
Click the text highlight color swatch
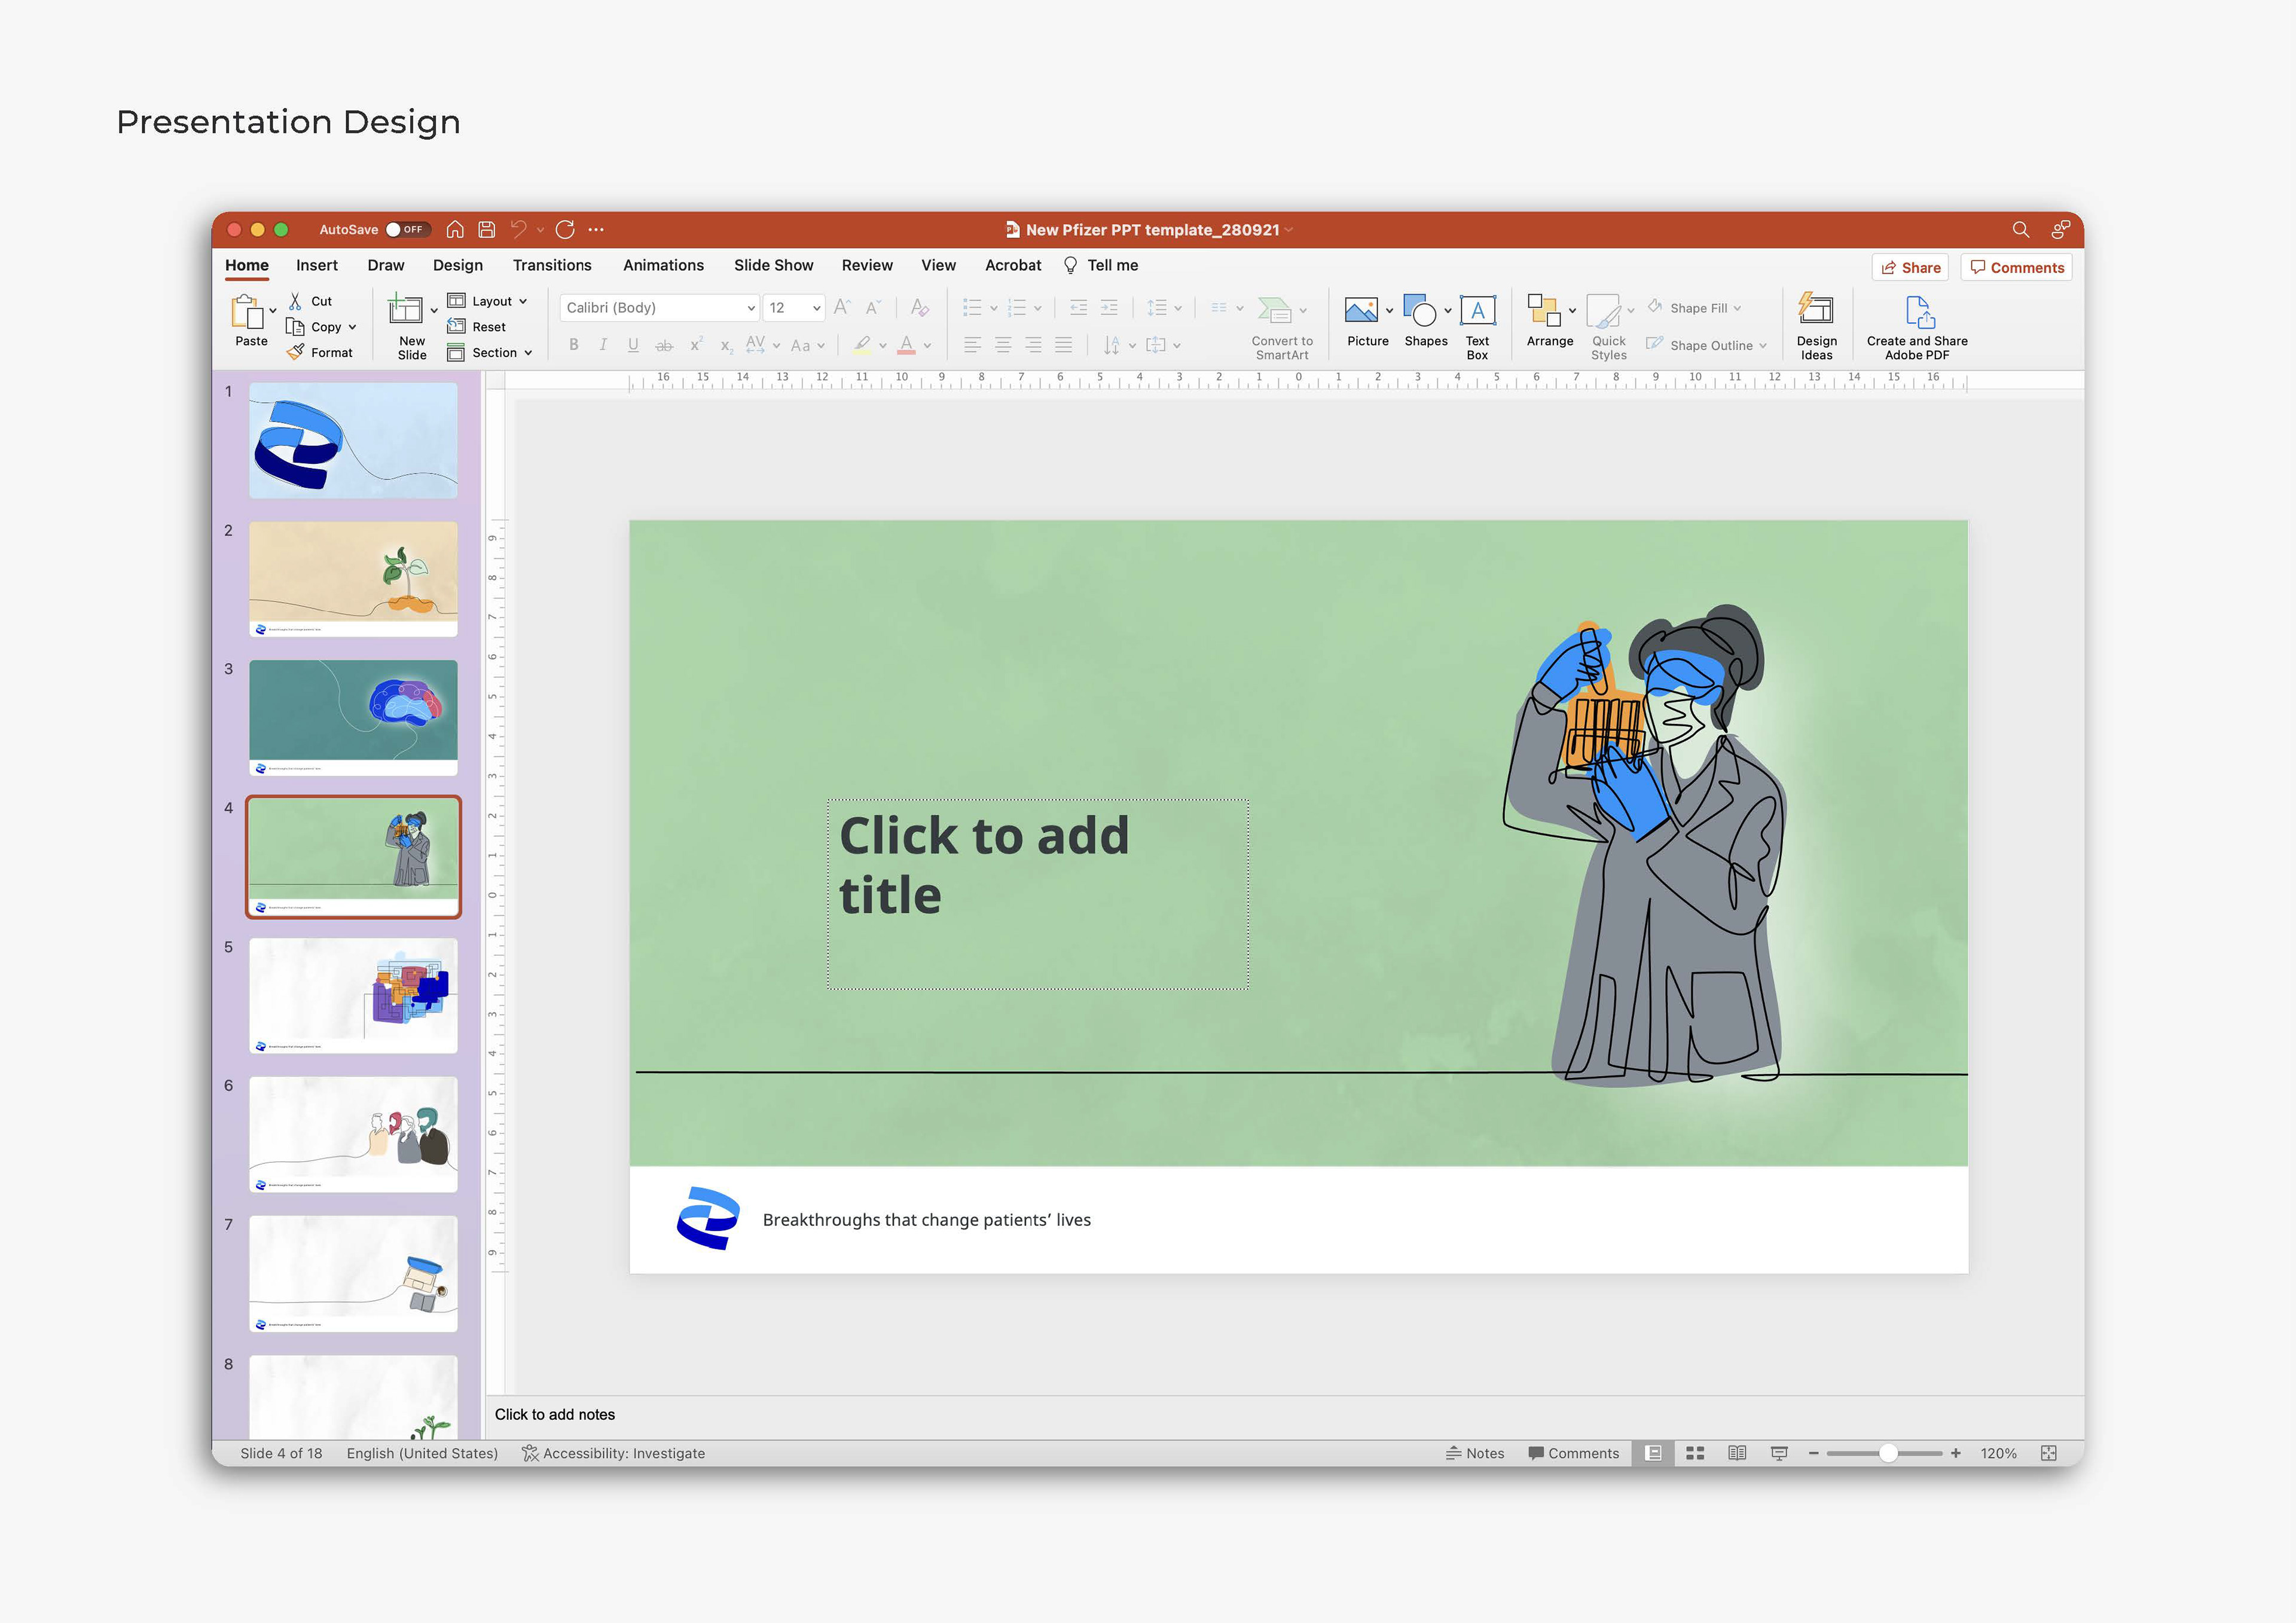pos(862,345)
